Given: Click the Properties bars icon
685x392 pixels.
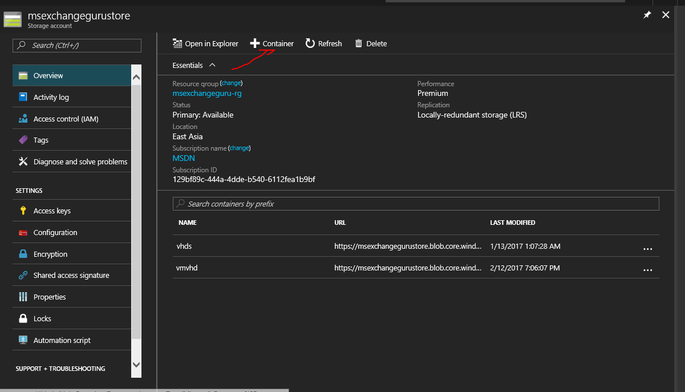Looking at the screenshot, I should click(x=23, y=297).
